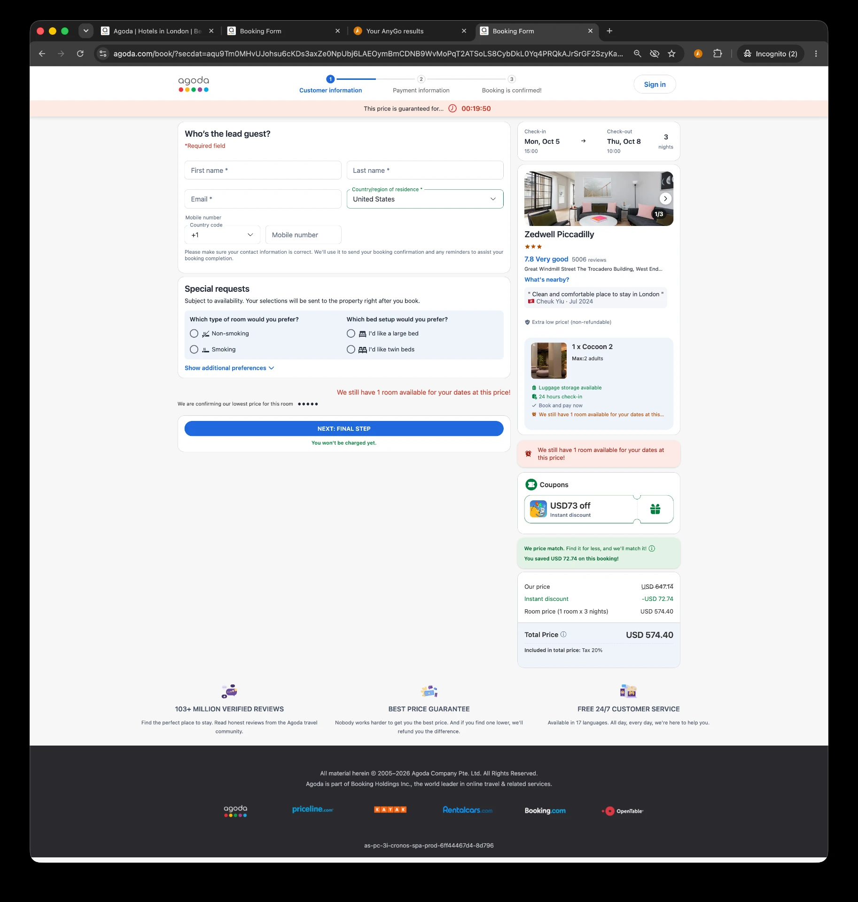Show next hotel photo arrow
The image size is (858, 902).
point(665,199)
